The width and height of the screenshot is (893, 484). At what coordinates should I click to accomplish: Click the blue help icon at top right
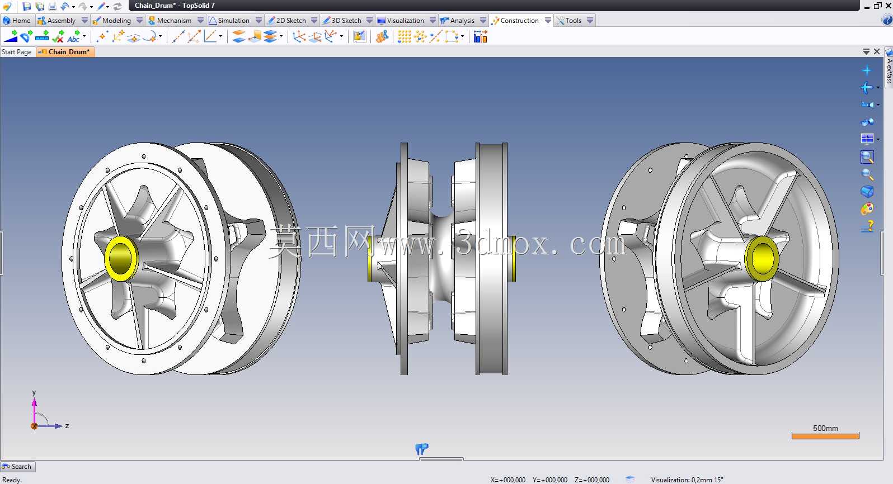click(x=887, y=21)
